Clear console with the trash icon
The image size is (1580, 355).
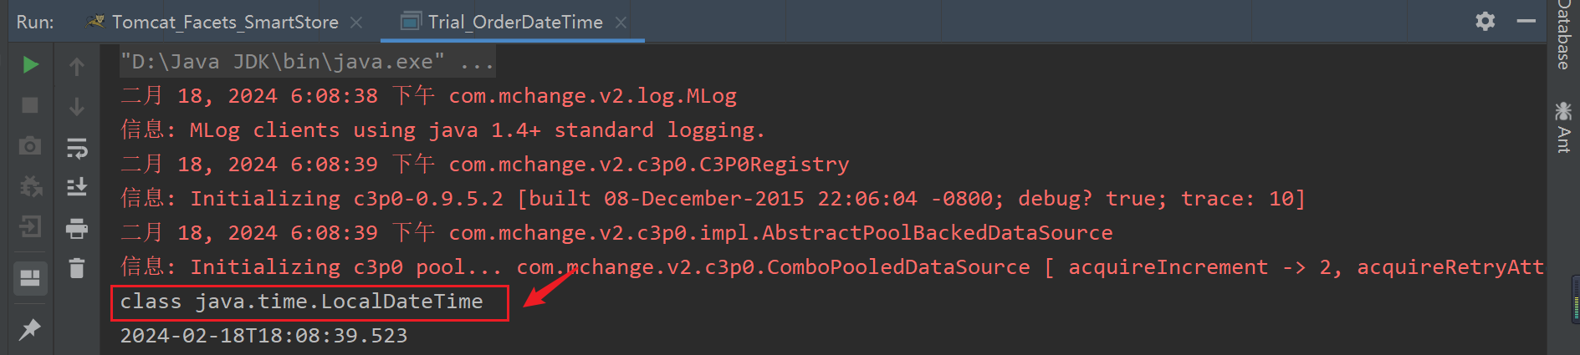[77, 268]
